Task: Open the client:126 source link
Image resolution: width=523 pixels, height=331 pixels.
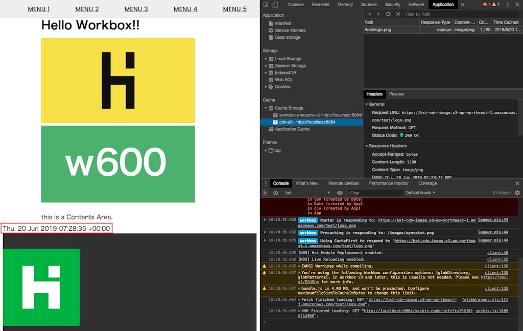Action: pyautogui.click(x=496, y=266)
